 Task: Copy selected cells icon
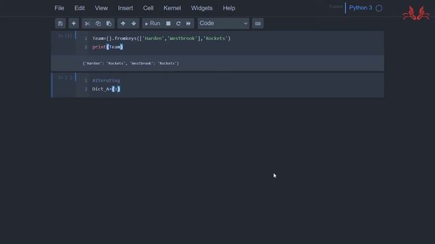(98, 24)
